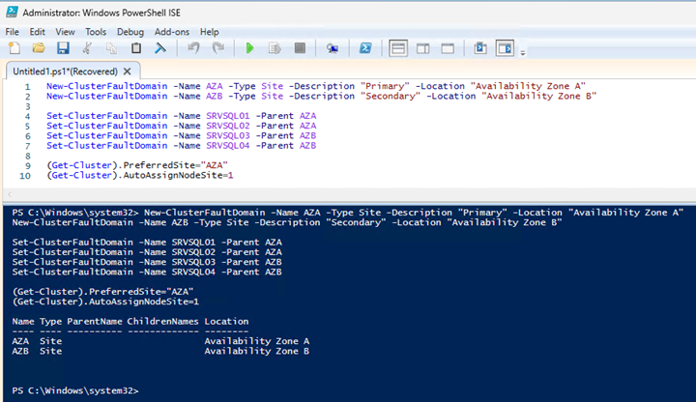Cut selection using the scissors icon
696x402 pixels.
[x=87, y=48]
